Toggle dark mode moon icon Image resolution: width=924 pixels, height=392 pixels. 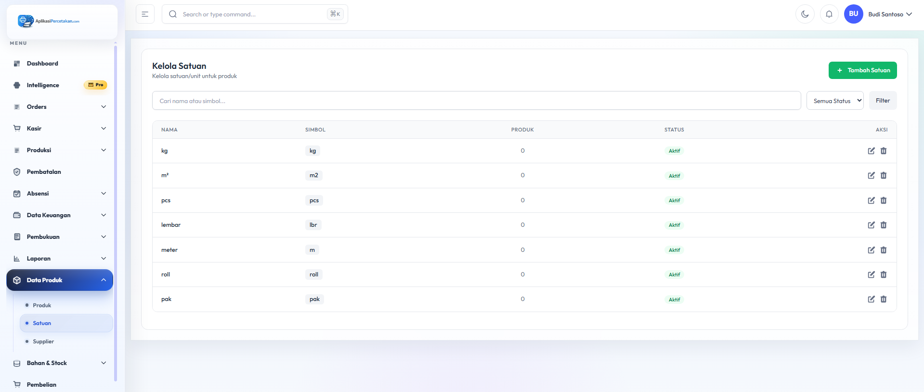click(x=805, y=14)
